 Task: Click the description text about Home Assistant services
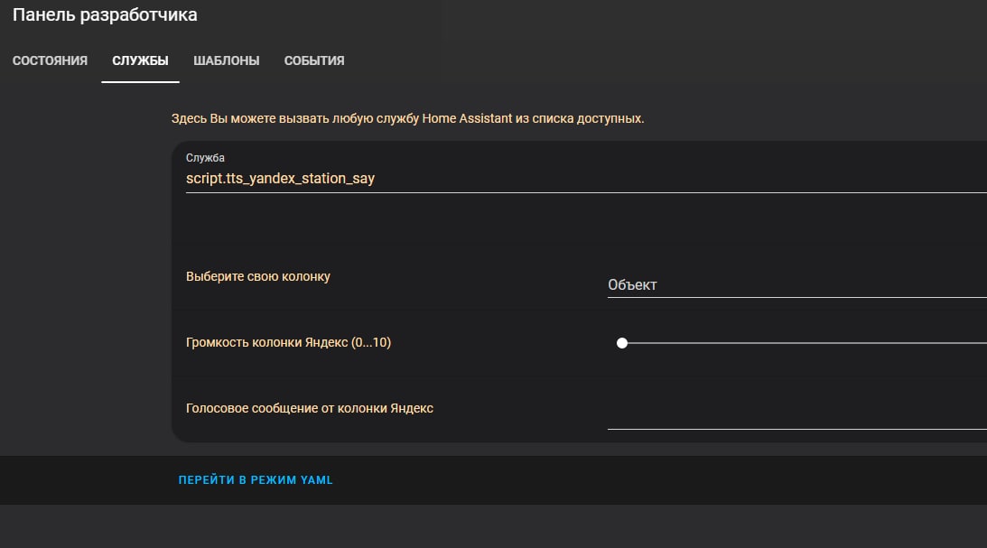pyautogui.click(x=408, y=118)
